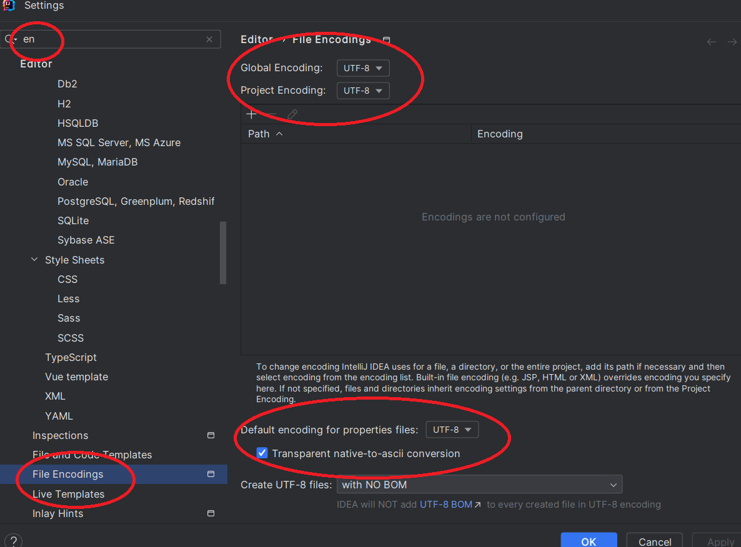Toggle Transparent native-to-ascii conversion checkbox
The width and height of the screenshot is (741, 547).
[262, 453]
